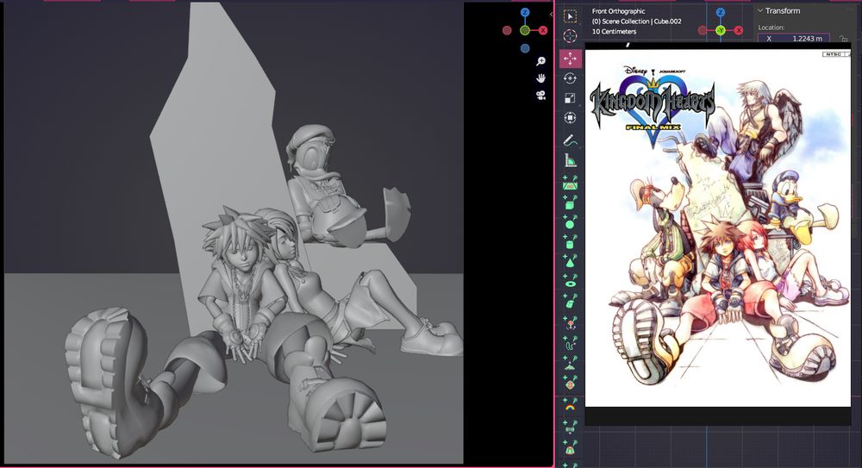The width and height of the screenshot is (862, 468).
Task: Click the zoom magnifier in left viewport
Action: tap(541, 61)
